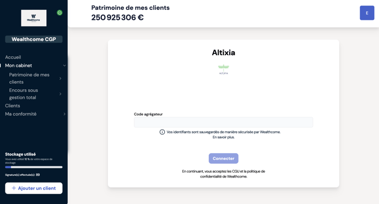Collapse the Mon cabinet section chevron

coord(64,66)
